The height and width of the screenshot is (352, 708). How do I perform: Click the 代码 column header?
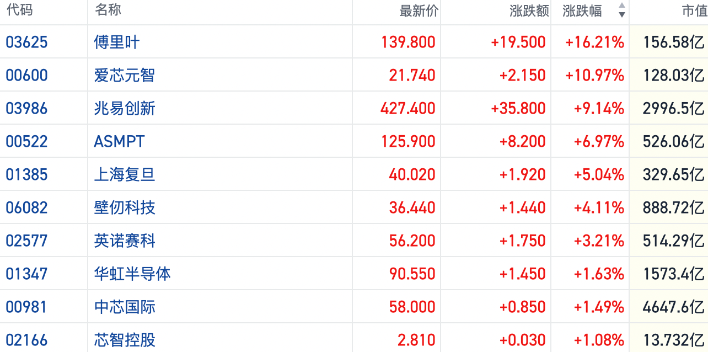[x=19, y=10]
